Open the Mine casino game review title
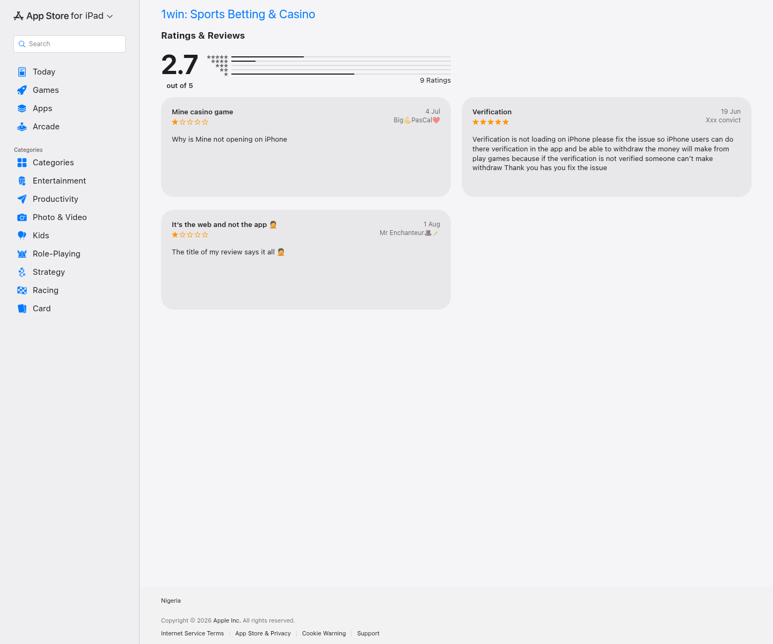 coord(202,112)
